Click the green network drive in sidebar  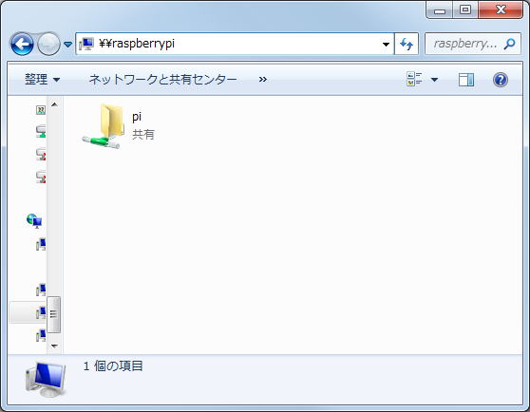point(41,131)
